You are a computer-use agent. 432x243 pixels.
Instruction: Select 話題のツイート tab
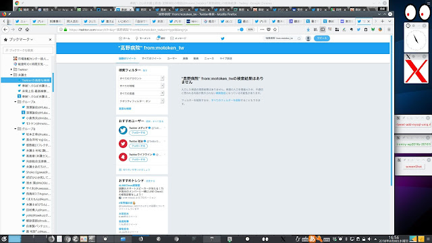[128, 59]
